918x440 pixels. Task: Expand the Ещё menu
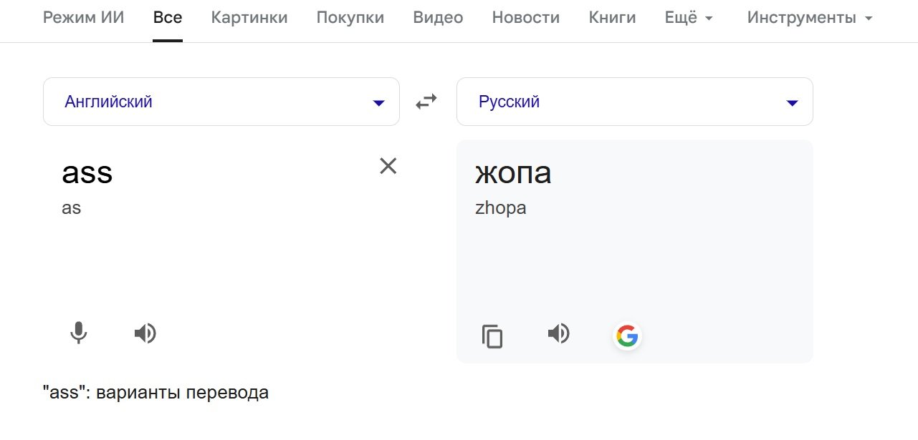(x=689, y=18)
